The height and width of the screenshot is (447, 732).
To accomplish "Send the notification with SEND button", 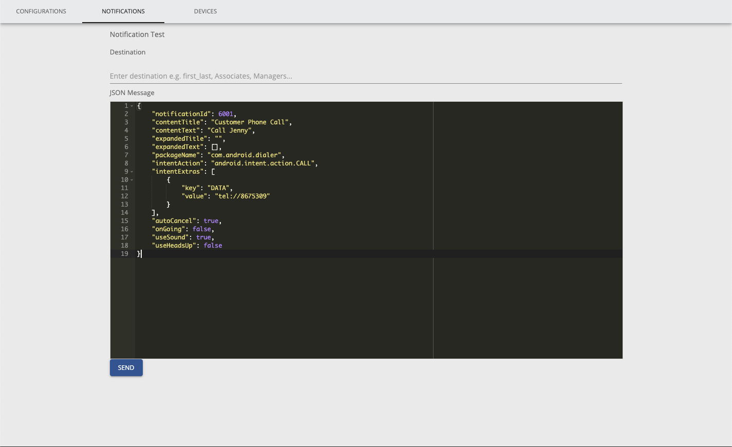I will click(126, 368).
